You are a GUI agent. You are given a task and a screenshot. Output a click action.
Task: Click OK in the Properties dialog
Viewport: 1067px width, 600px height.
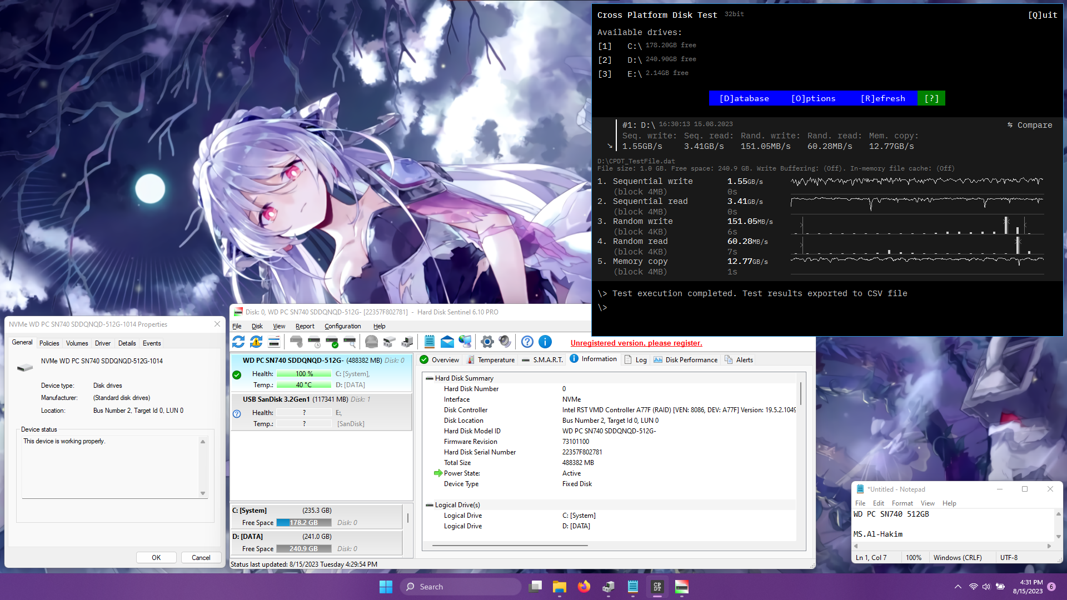click(156, 558)
